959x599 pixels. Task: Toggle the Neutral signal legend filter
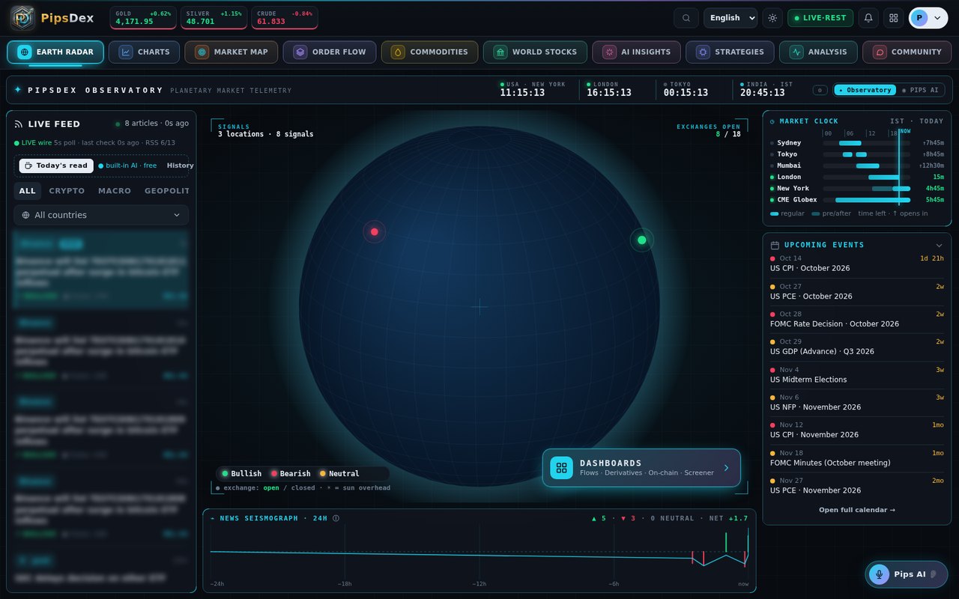click(x=339, y=473)
